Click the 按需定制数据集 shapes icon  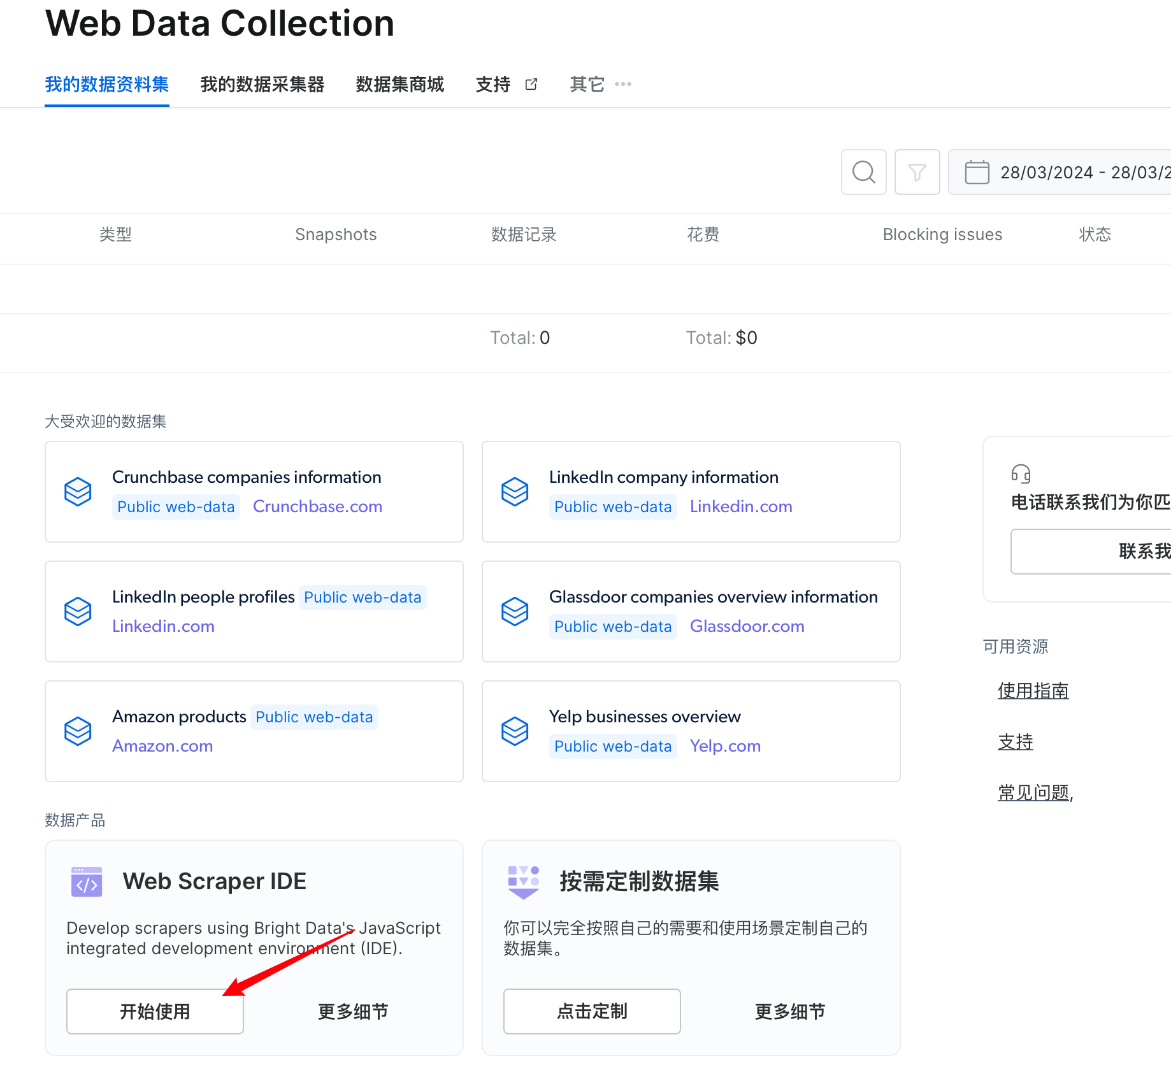[524, 882]
